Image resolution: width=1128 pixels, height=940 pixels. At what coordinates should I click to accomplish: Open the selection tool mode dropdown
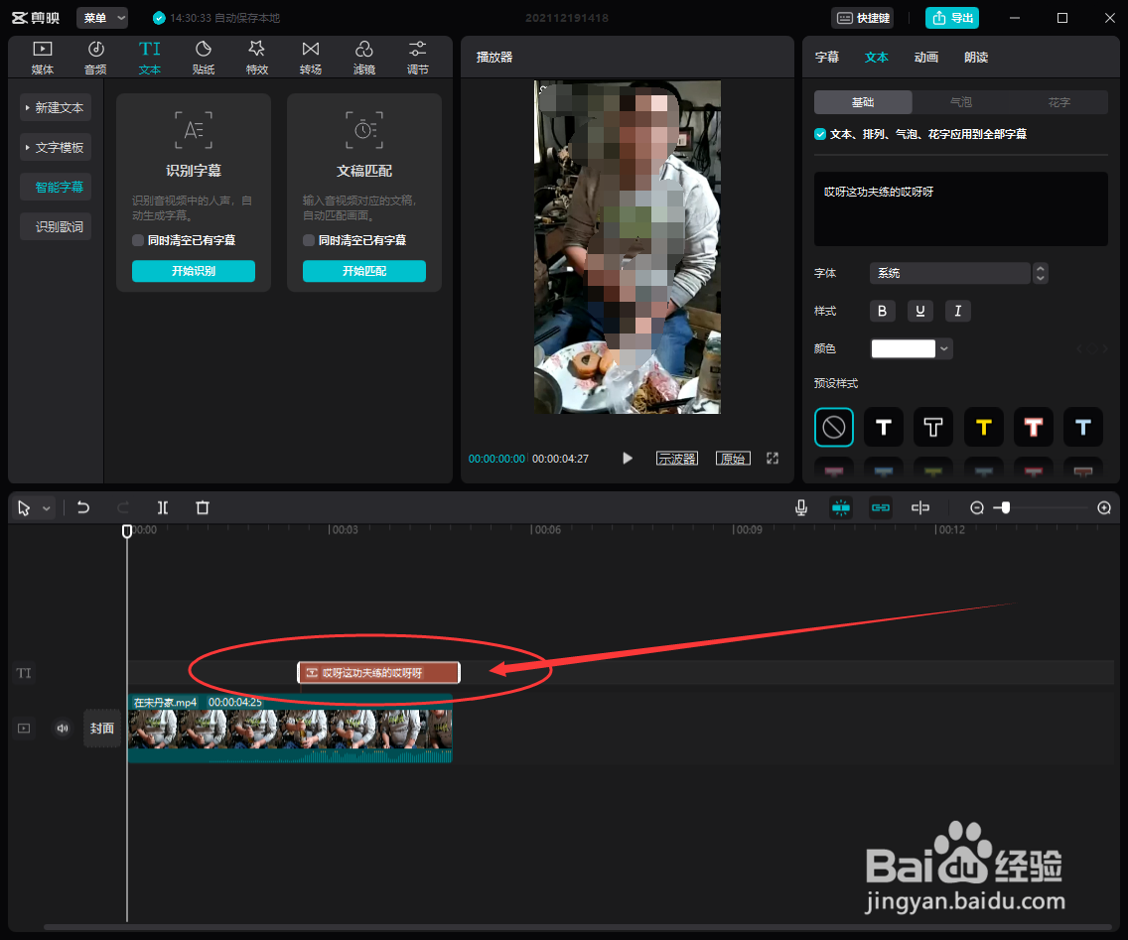[x=47, y=508]
